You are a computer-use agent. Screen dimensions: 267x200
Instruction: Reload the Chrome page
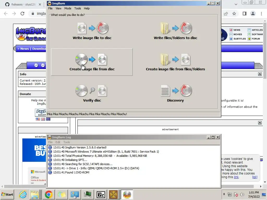pyautogui.click(x=22, y=14)
